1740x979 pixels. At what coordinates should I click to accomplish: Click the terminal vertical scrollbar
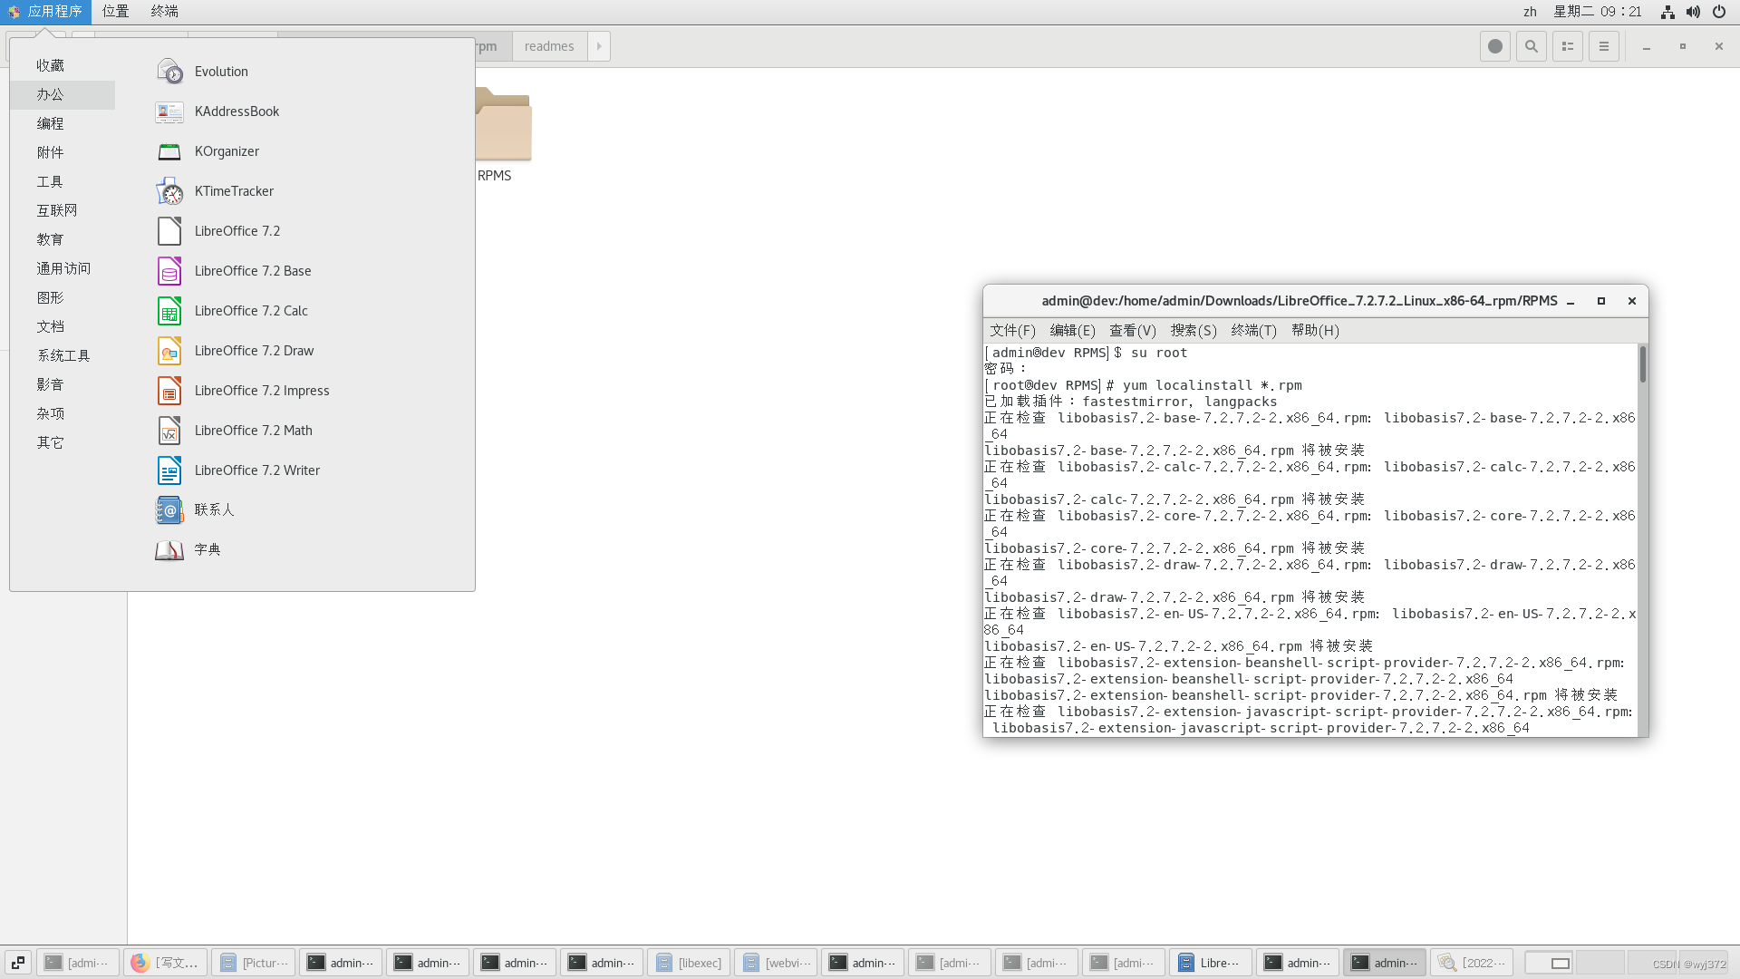1642,364
